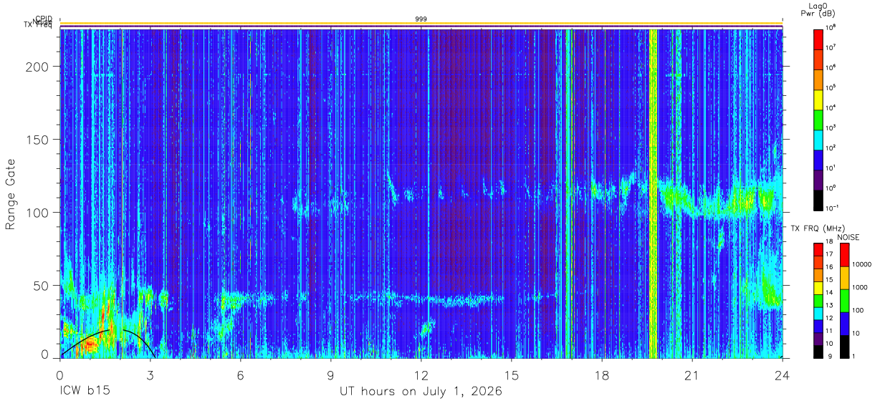Select the purple TX FRQ swatch between 11 and 10 MHz
This screenshot has width=880, height=406.
(x=818, y=339)
